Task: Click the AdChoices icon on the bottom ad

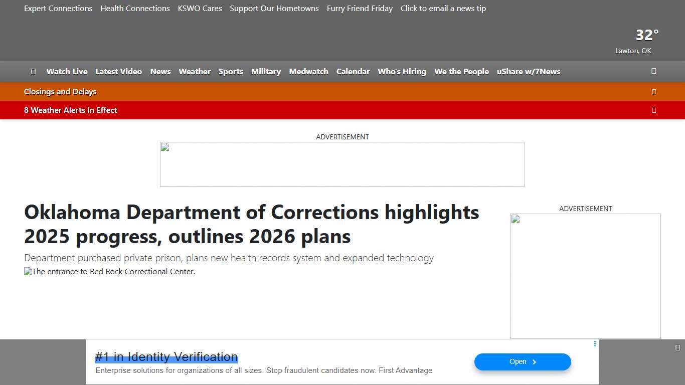Action: [595, 344]
